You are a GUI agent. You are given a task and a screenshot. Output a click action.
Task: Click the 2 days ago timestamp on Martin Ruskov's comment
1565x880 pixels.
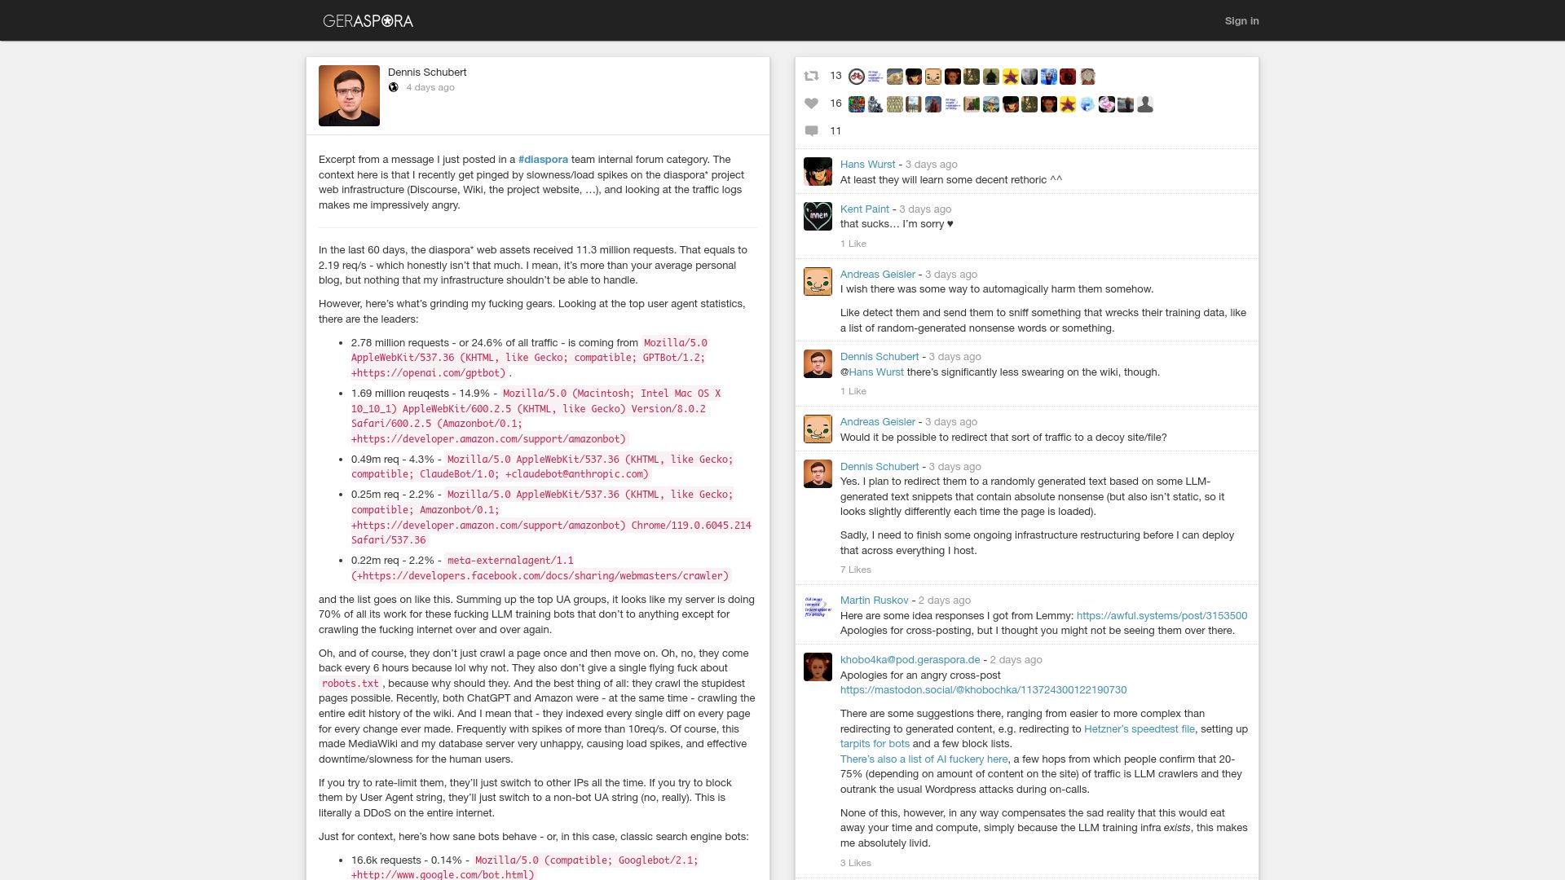(x=944, y=601)
